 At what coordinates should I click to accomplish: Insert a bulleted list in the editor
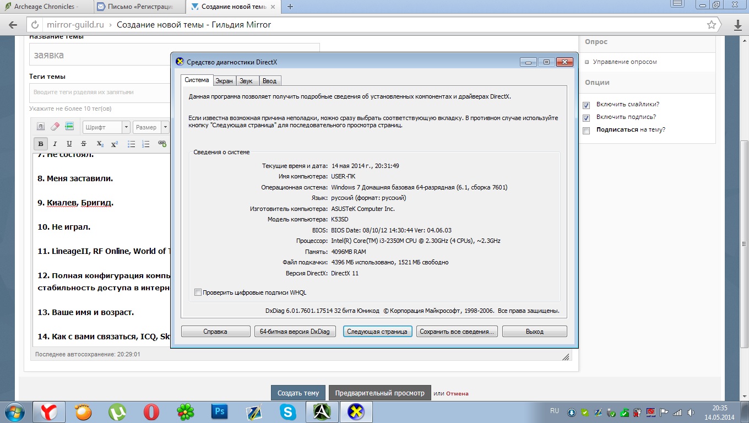coord(132,144)
